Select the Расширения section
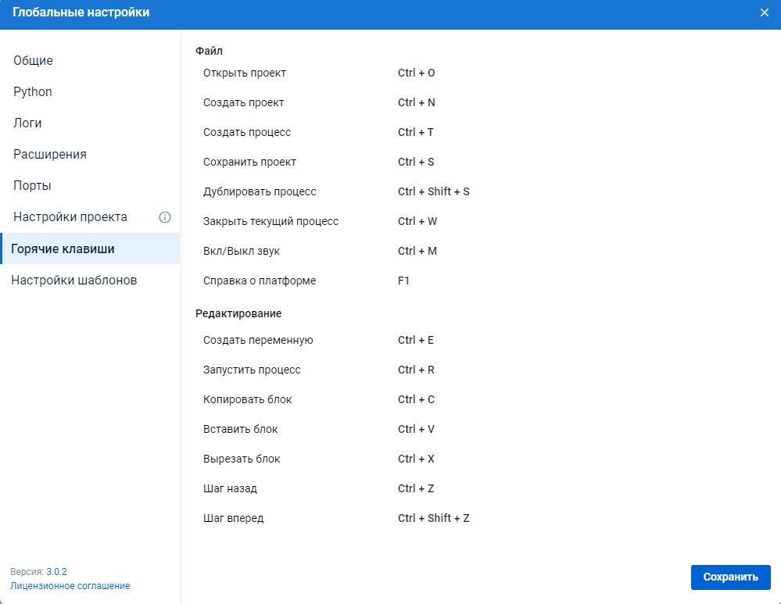Image resolution: width=781 pixels, height=604 pixels. tap(50, 155)
